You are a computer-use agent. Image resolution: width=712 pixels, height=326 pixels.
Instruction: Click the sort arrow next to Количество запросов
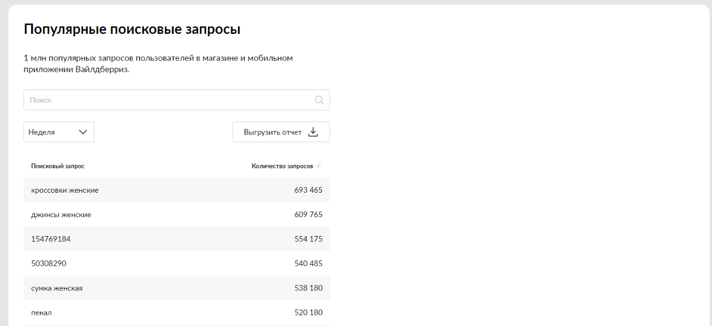pyautogui.click(x=319, y=165)
